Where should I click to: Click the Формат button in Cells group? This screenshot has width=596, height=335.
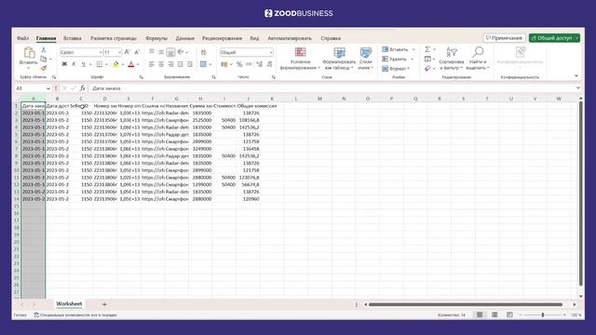pyautogui.click(x=396, y=68)
